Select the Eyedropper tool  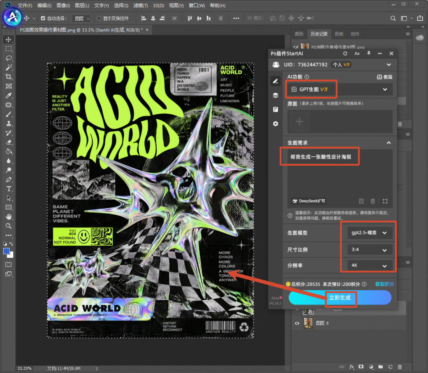point(9,96)
